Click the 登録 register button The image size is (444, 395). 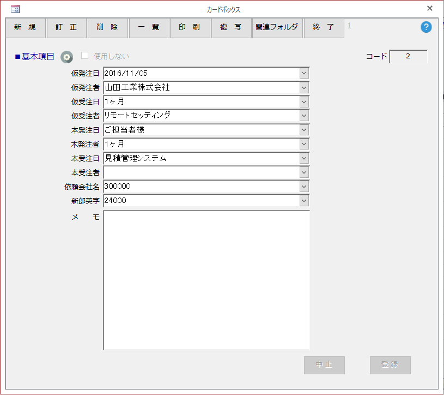(390, 365)
